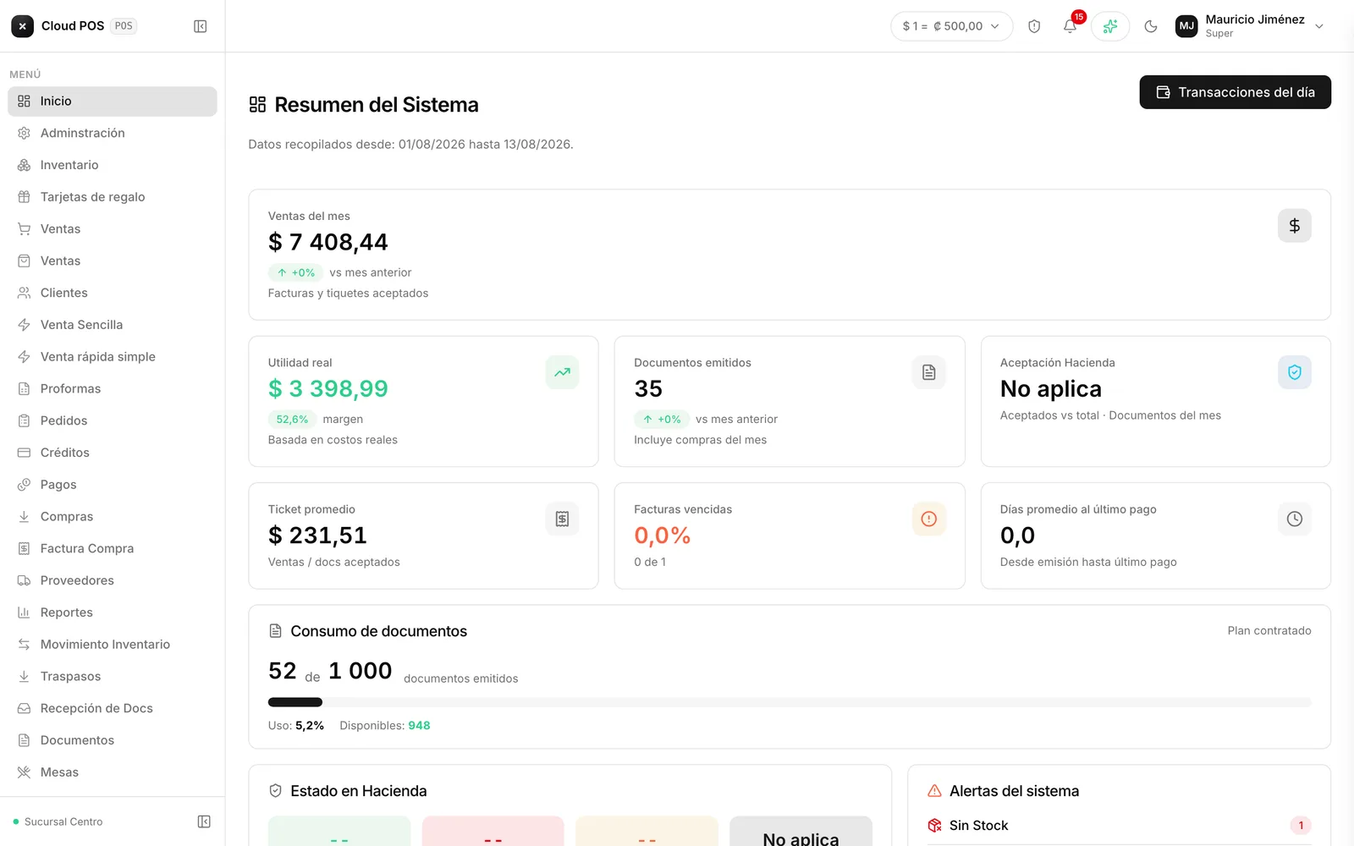This screenshot has width=1354, height=846.
Task: Click the "$ 3 398,99" utilidad value
Action: [x=327, y=389]
